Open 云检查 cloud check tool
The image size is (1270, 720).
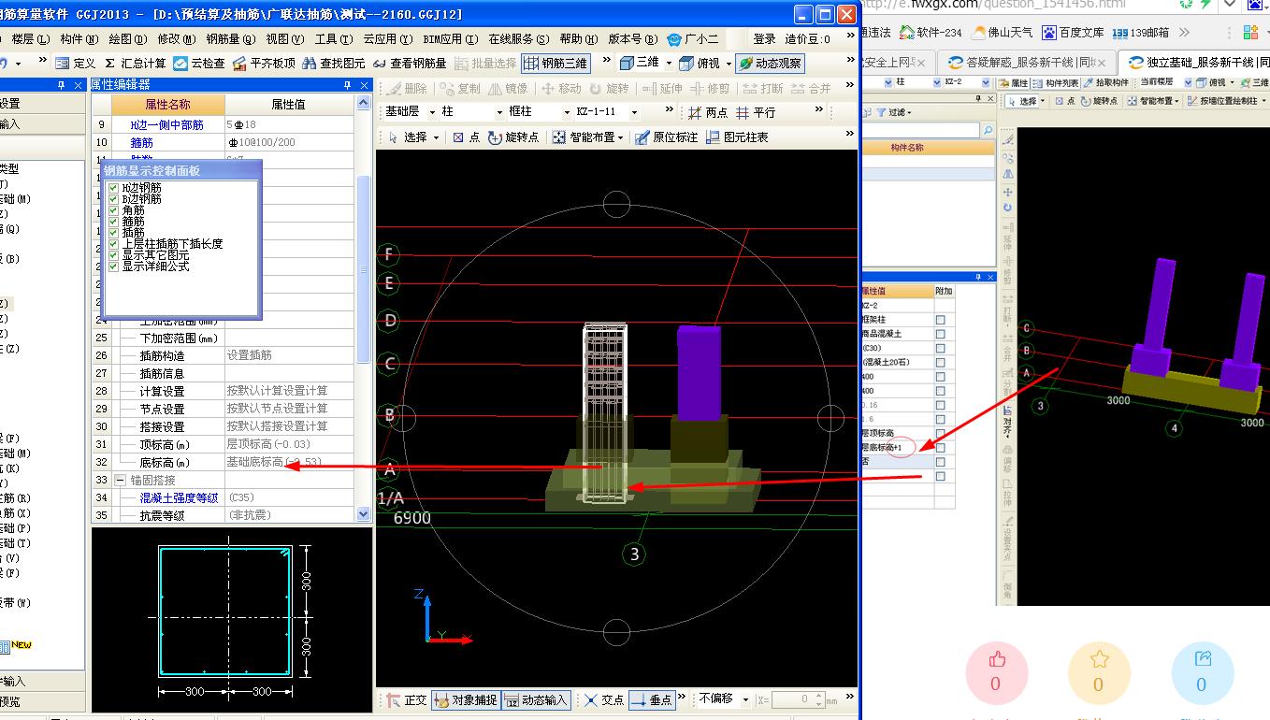tap(200, 64)
